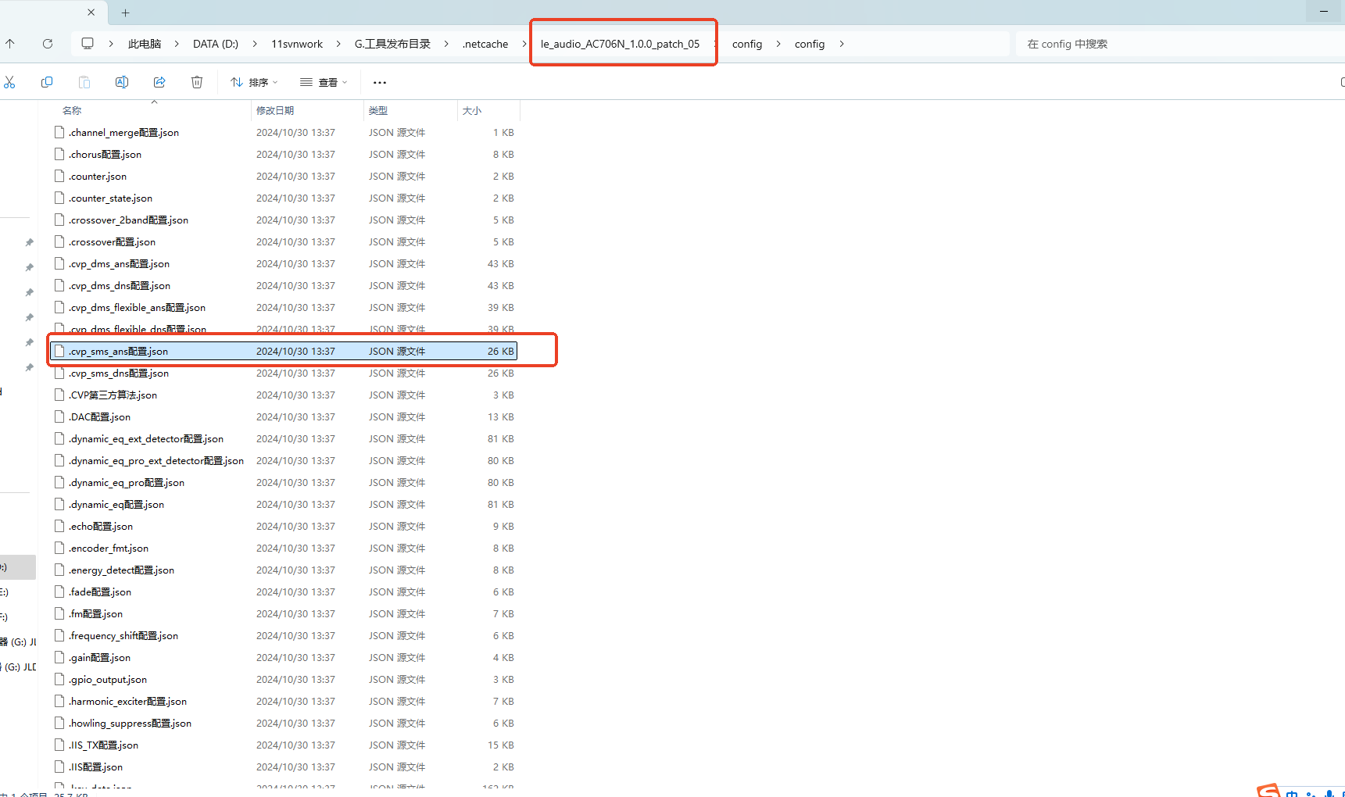Click the Delete trash icon
1345x797 pixels.
point(197,82)
